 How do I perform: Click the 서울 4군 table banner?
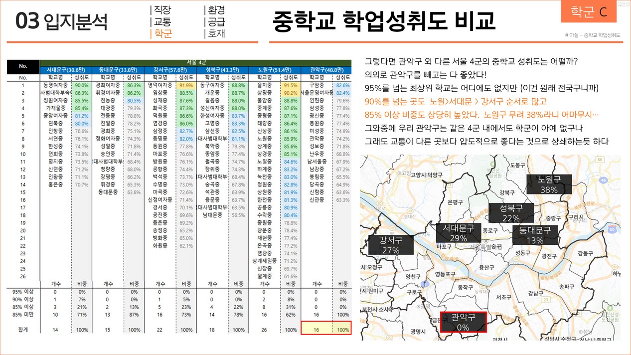coord(195,62)
